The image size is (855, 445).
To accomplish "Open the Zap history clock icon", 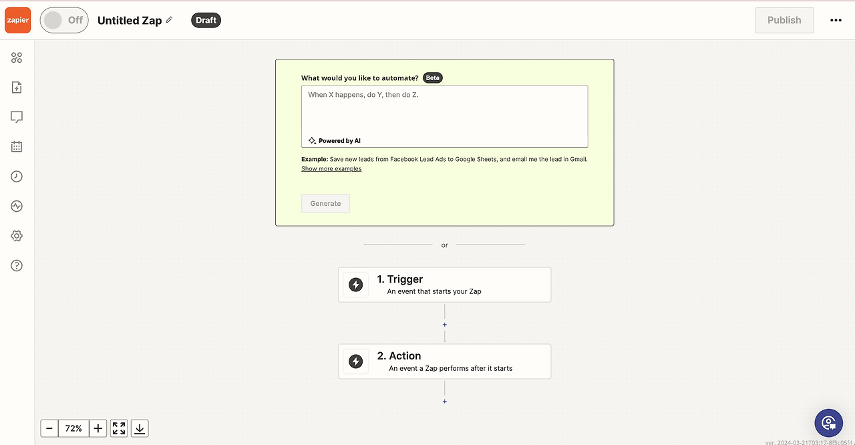I will tap(17, 176).
